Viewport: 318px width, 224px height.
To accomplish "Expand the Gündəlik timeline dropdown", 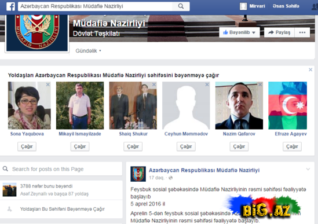I will point(88,51).
